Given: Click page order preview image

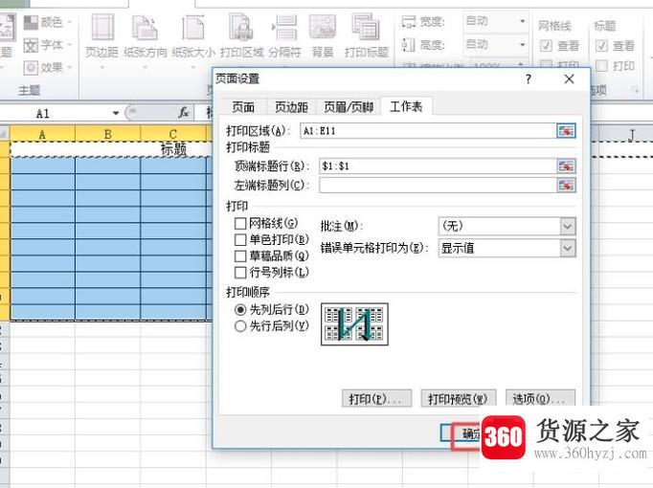Looking at the screenshot, I should pos(354,324).
